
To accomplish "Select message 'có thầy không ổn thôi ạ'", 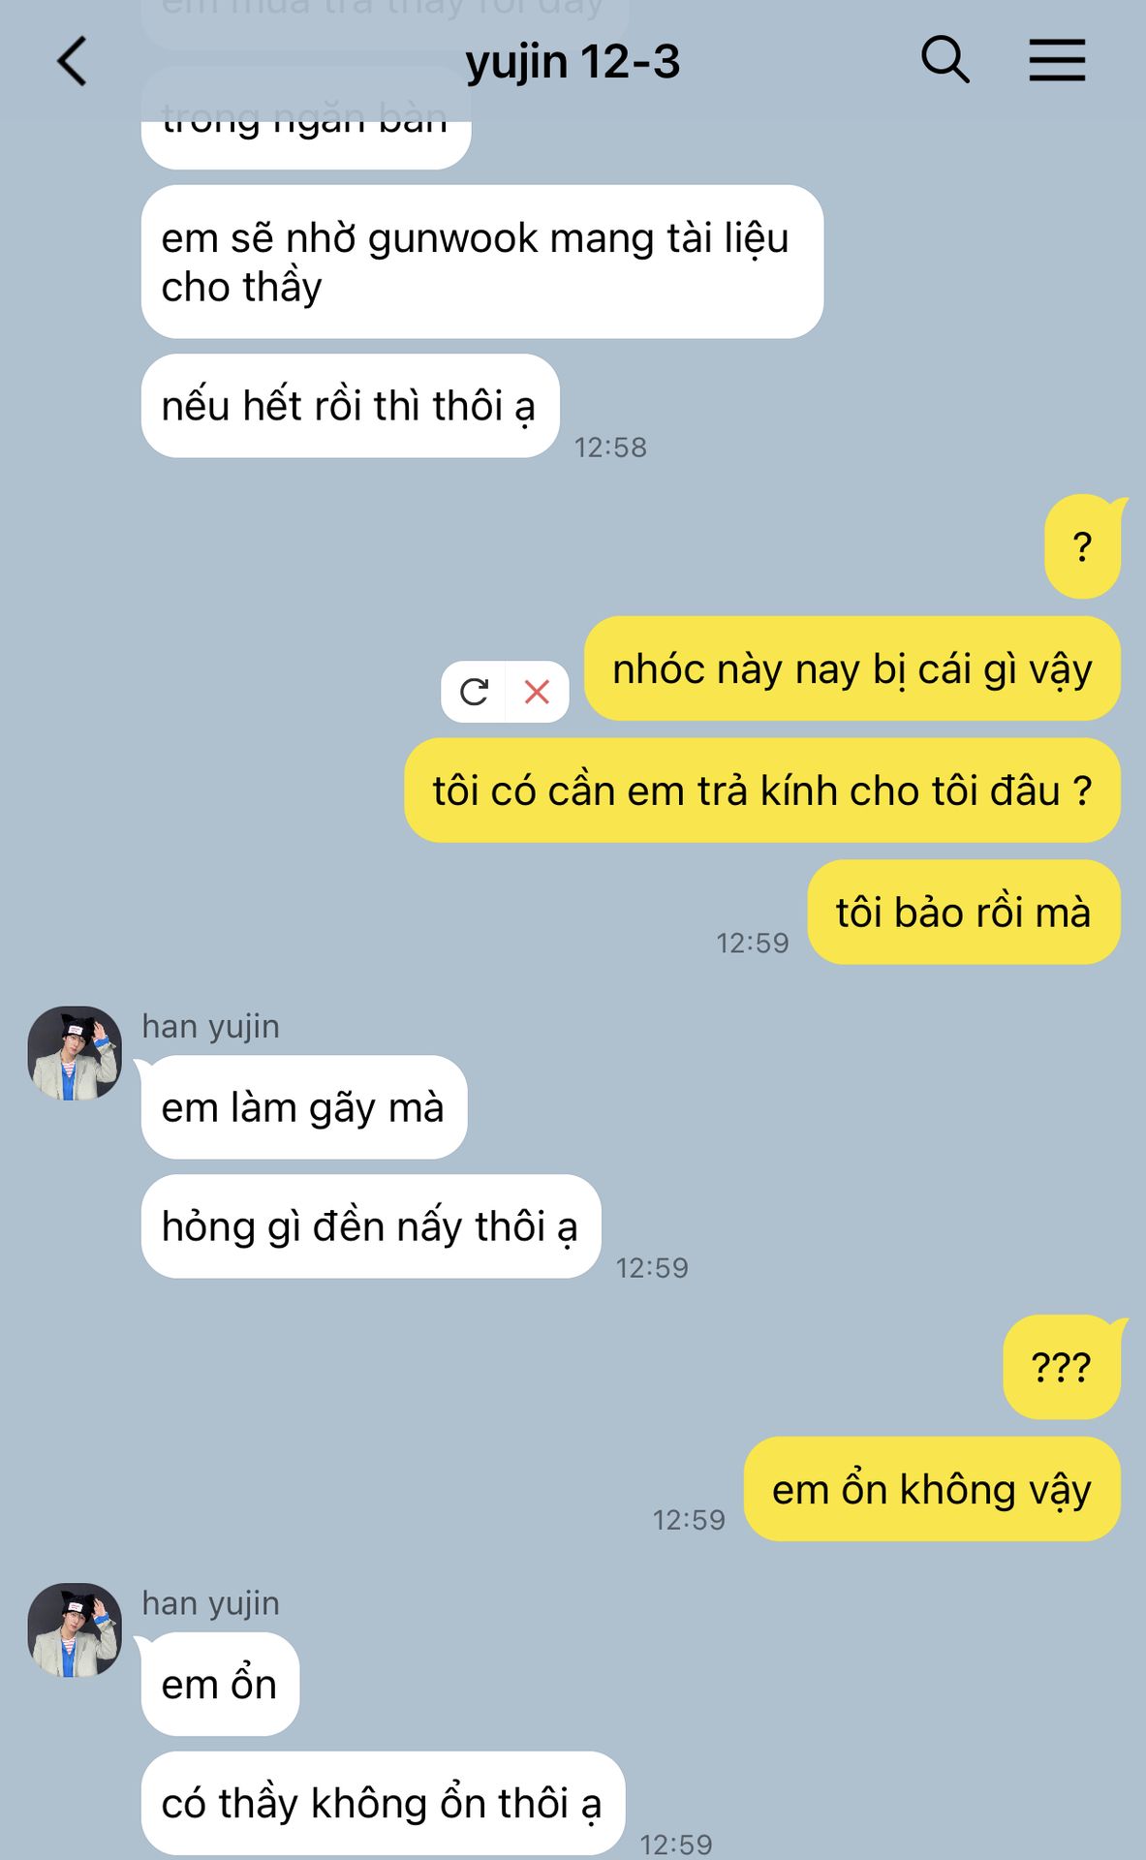I will [383, 1803].
